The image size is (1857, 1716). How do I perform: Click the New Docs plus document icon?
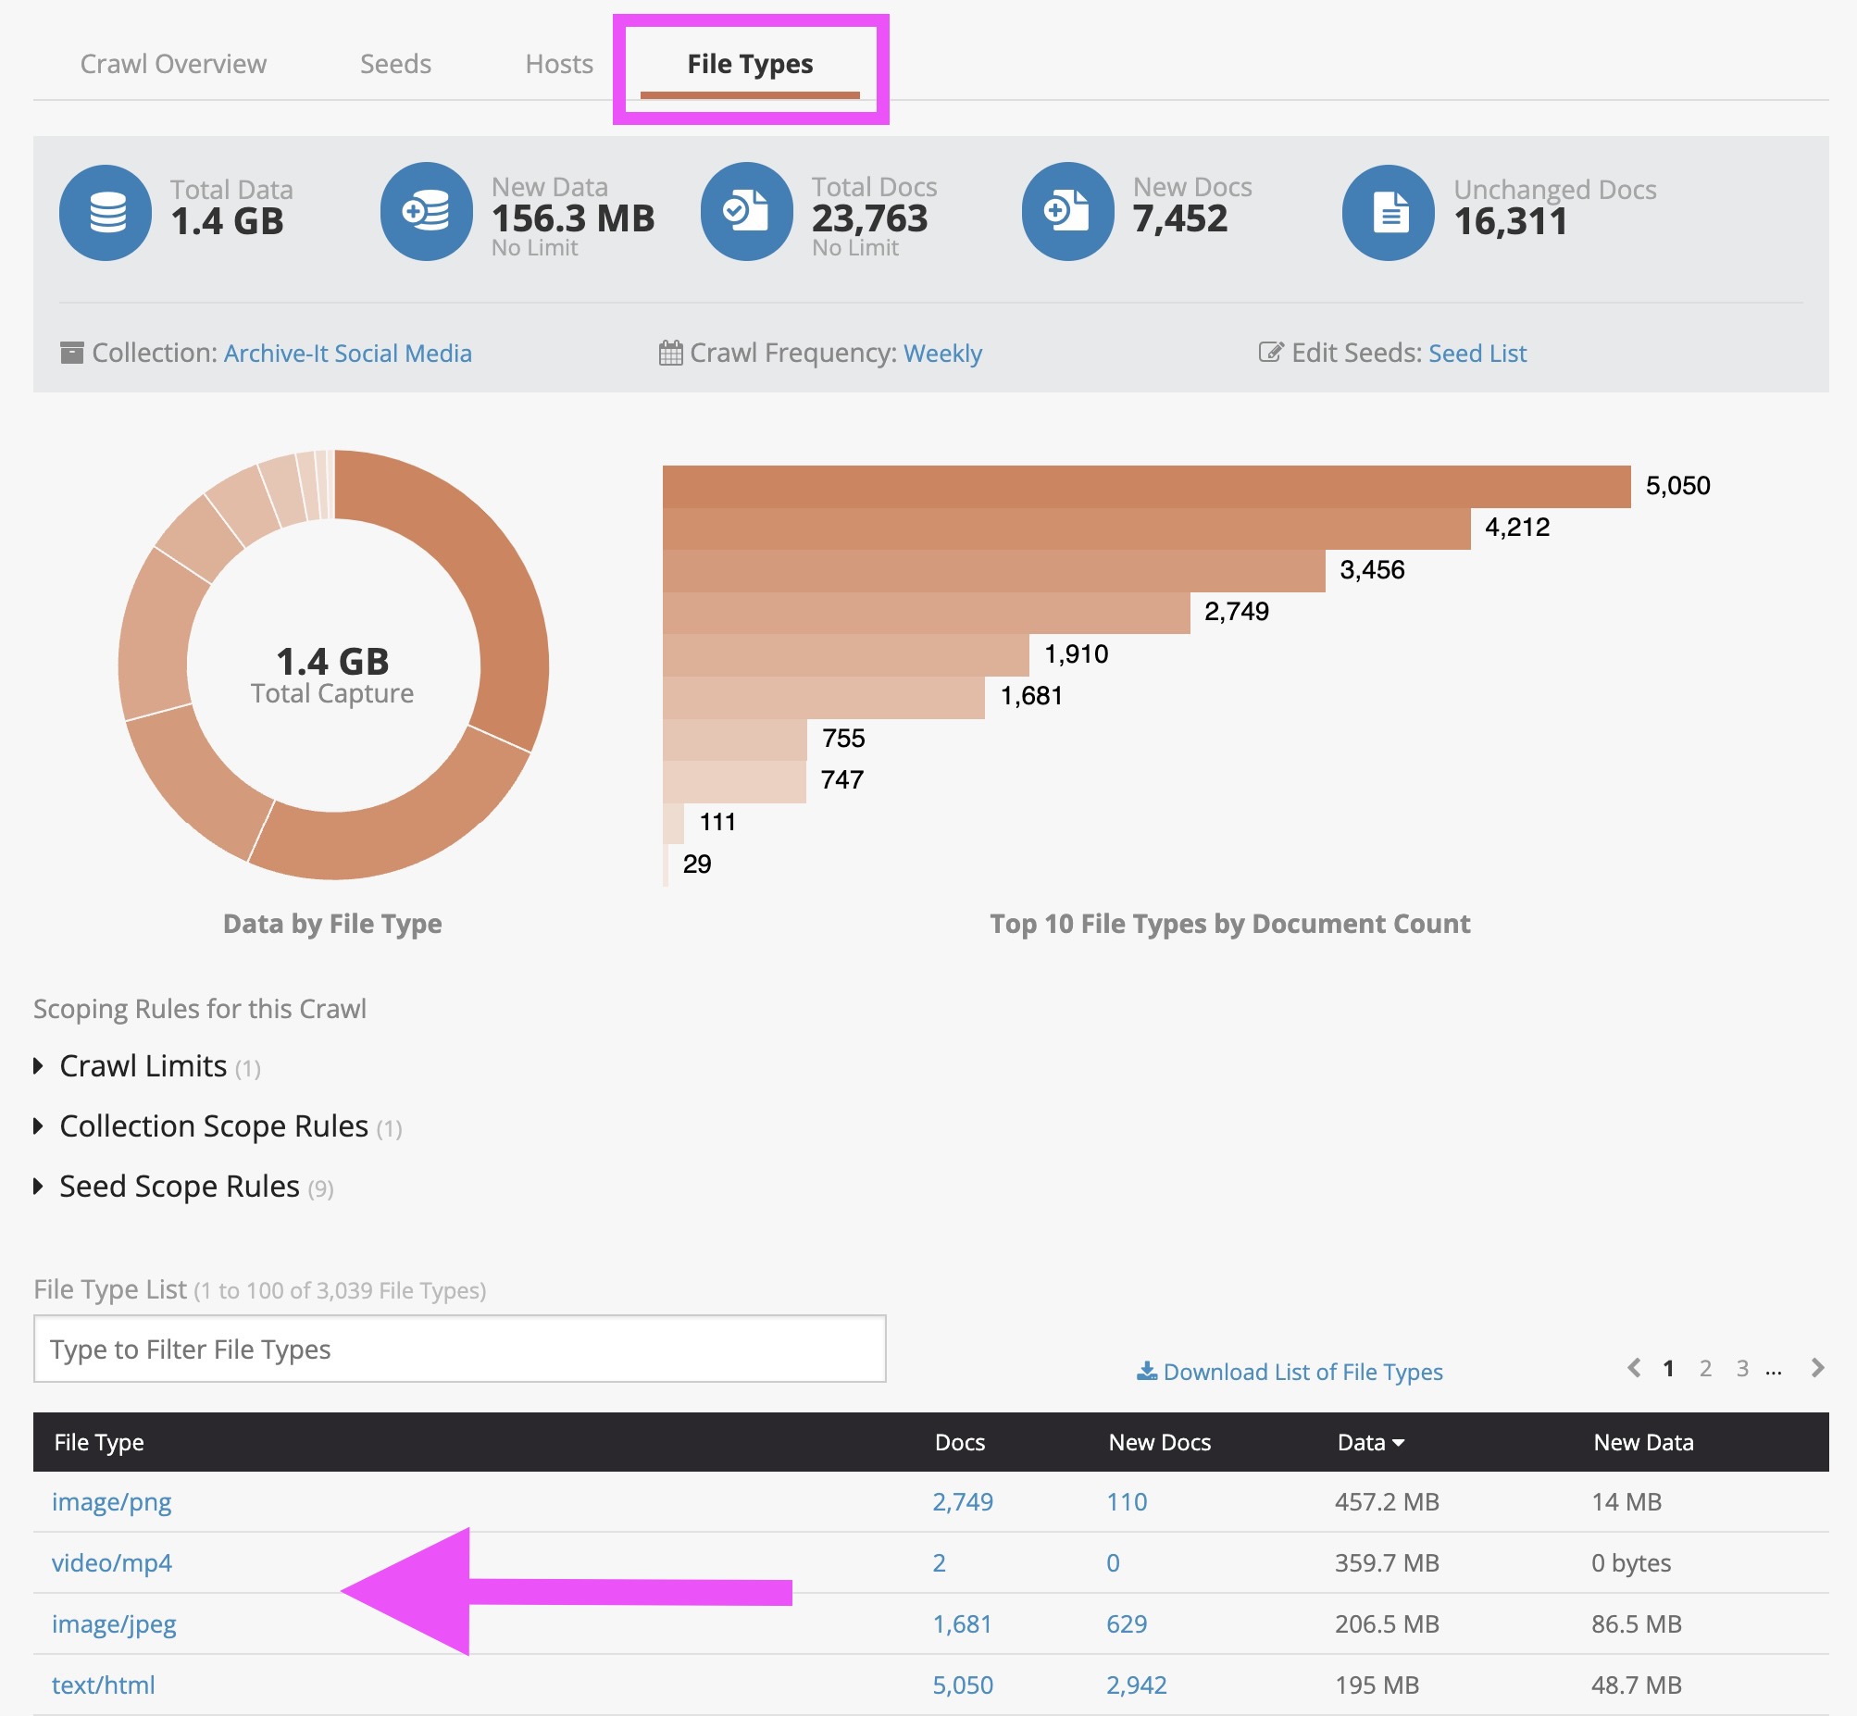click(1066, 212)
